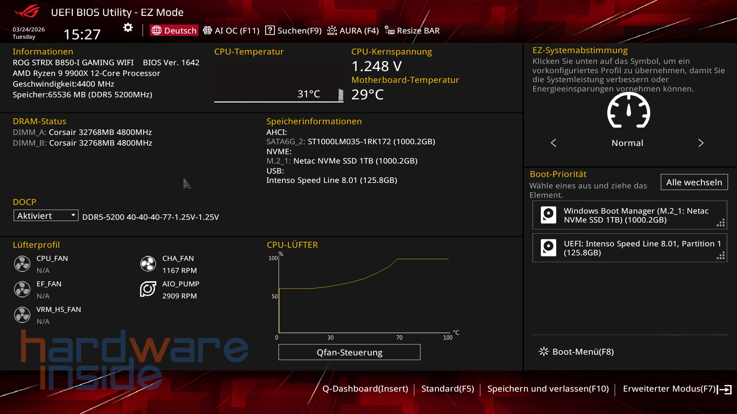Click the CPU fan curve graph
This screenshot has width=737, height=414.
pos(363,295)
